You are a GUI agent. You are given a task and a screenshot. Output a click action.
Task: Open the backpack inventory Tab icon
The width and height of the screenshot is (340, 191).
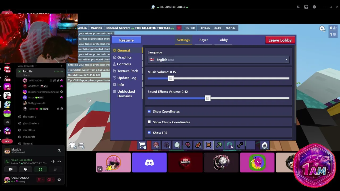click(265, 145)
